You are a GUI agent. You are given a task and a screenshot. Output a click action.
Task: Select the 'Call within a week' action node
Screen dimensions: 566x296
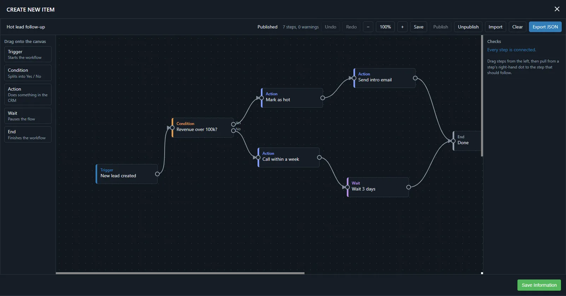[289, 157]
